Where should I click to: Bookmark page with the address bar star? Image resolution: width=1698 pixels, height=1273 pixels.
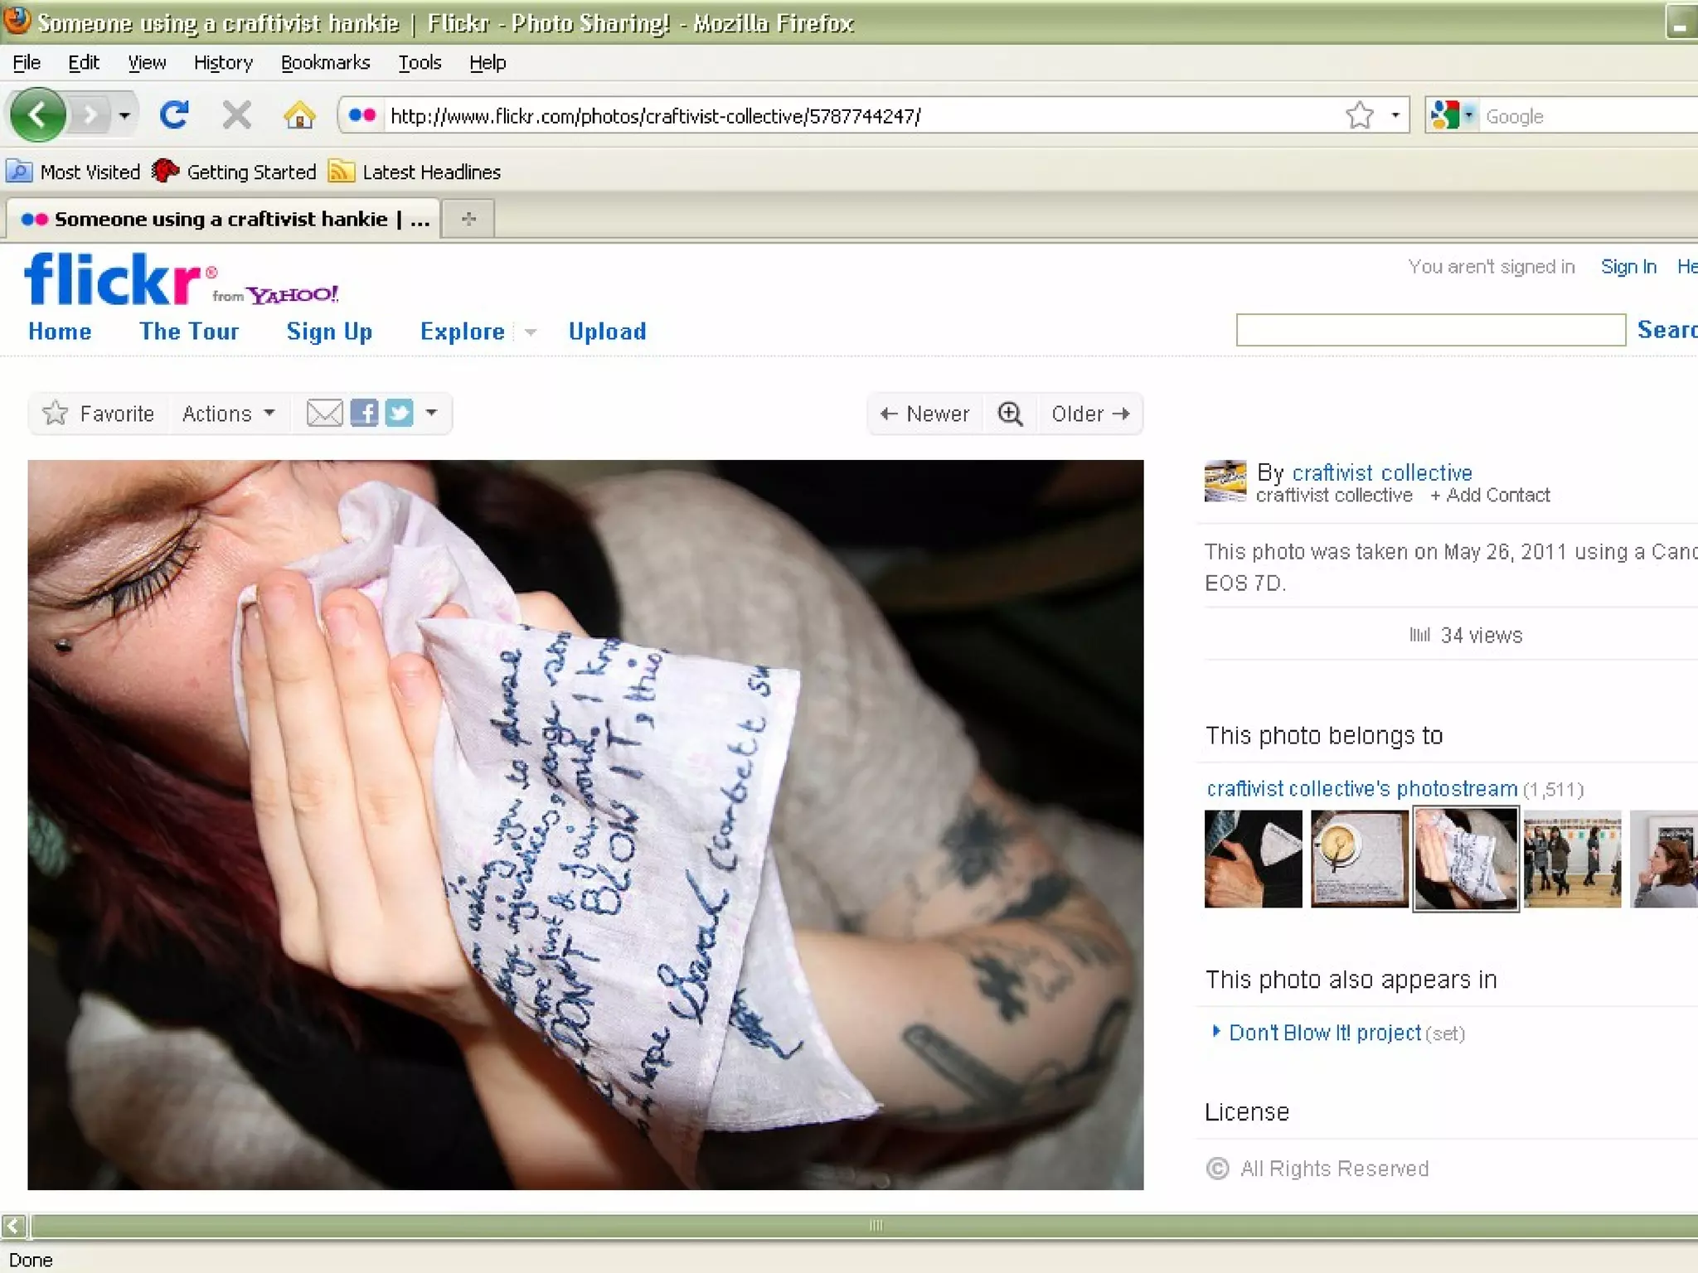coord(1360,115)
